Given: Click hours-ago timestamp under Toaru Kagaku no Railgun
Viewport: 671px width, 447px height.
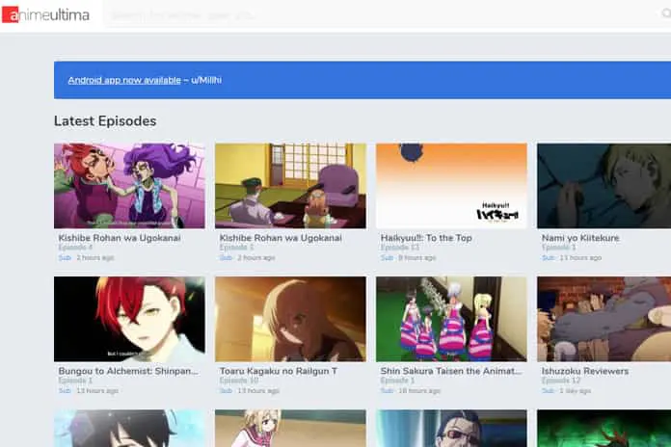Looking at the screenshot, I should click(258, 391).
